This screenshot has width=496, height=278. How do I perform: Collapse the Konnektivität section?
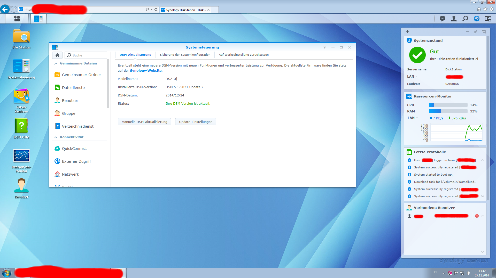[x=56, y=137]
